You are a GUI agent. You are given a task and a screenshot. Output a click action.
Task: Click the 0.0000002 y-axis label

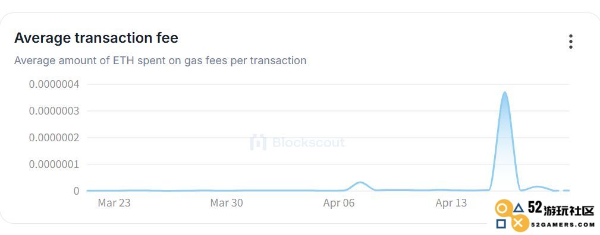[54, 138]
